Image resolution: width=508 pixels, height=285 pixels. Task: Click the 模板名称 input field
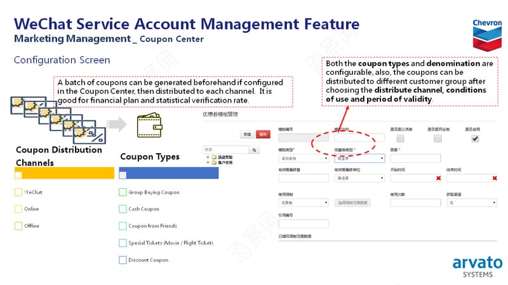click(x=359, y=138)
